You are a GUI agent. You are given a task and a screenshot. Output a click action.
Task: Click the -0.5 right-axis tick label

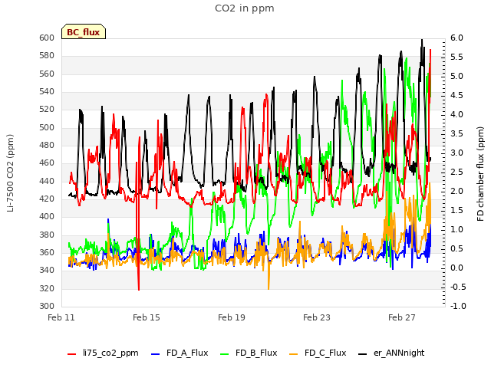point(458,287)
